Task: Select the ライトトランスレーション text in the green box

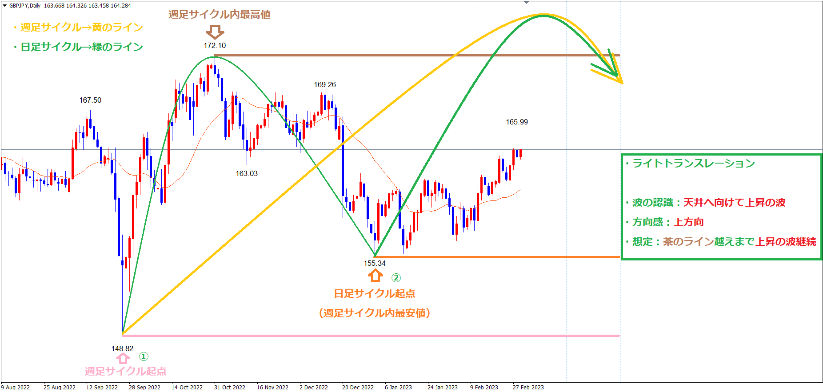Action: [x=693, y=164]
